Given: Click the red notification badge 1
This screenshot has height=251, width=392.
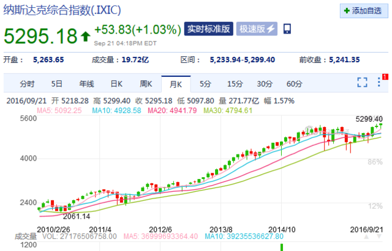Looking at the screenshot, I should point(385,77).
